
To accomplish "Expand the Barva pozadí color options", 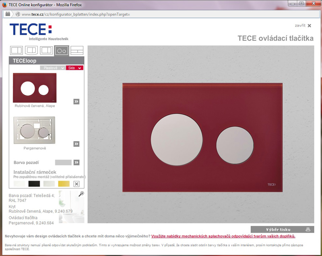I will coord(76,162).
